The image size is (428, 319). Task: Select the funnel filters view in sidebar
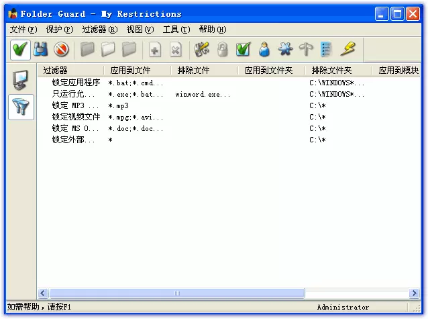(x=21, y=107)
